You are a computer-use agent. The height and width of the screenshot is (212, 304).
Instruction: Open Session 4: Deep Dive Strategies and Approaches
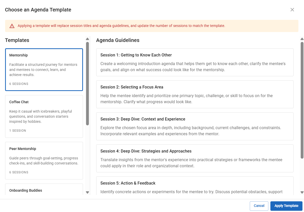(x=195, y=158)
